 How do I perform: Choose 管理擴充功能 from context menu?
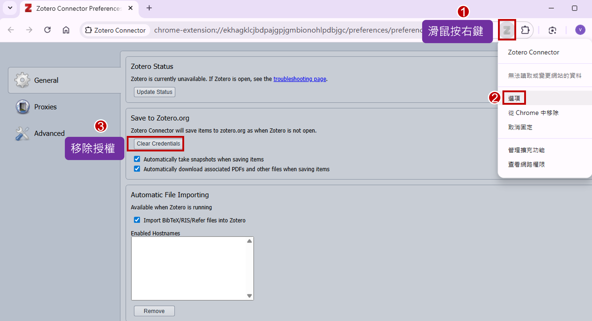(x=526, y=150)
